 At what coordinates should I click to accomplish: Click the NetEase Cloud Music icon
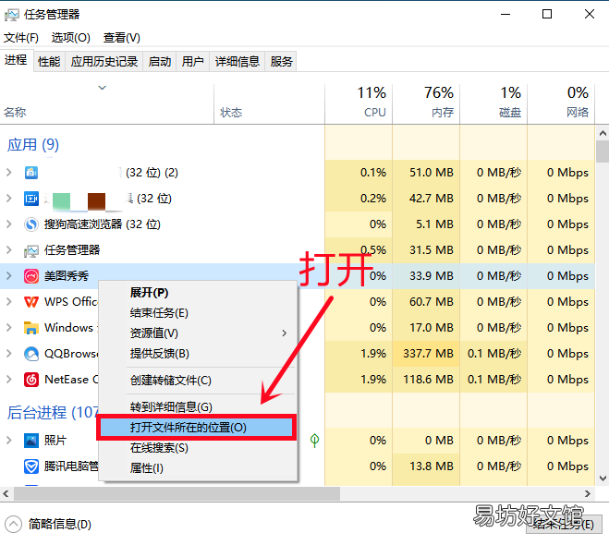click(x=31, y=380)
